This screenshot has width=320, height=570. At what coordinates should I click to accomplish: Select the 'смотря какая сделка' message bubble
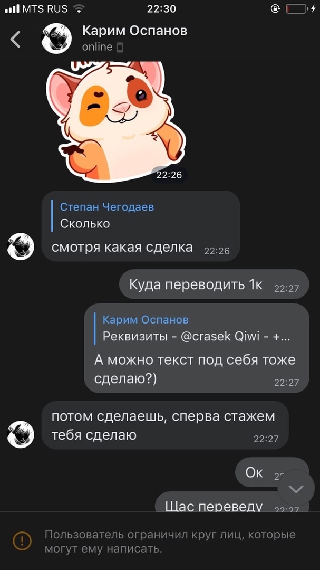click(x=141, y=226)
